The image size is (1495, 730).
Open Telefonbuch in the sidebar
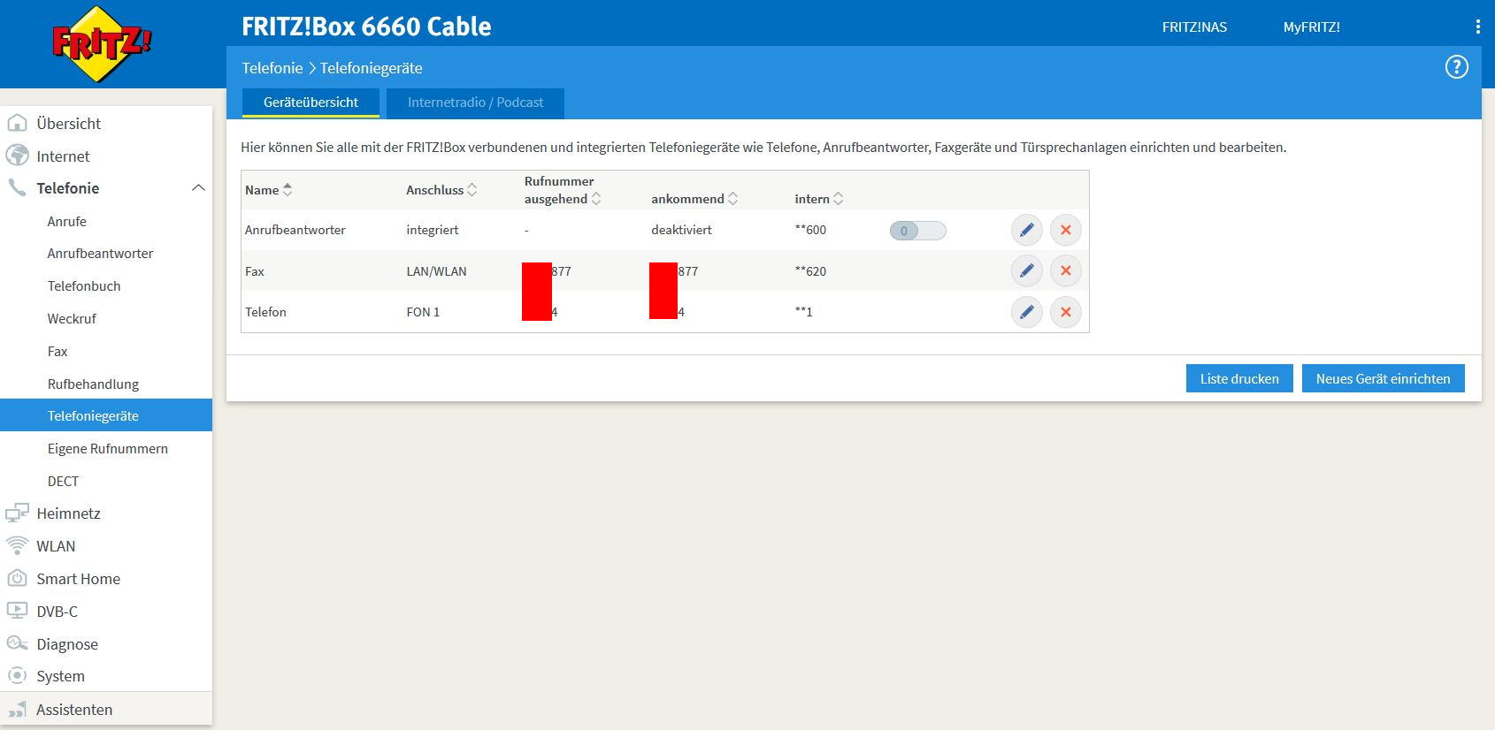click(x=84, y=285)
